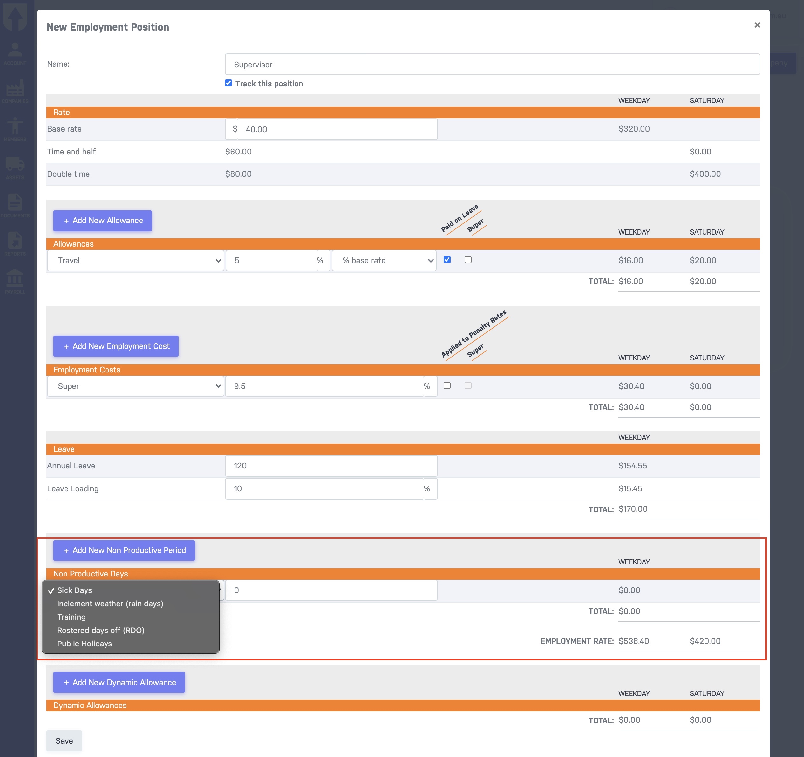804x757 pixels.
Task: Check Applied to Penalty Rates for Super
Action: (447, 385)
